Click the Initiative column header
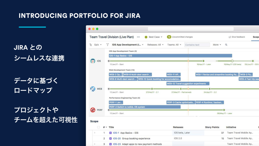This screenshot has height=146, width=259. pos(231,127)
